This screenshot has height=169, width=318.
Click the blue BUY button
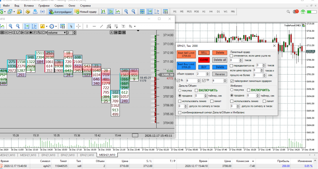(204, 67)
